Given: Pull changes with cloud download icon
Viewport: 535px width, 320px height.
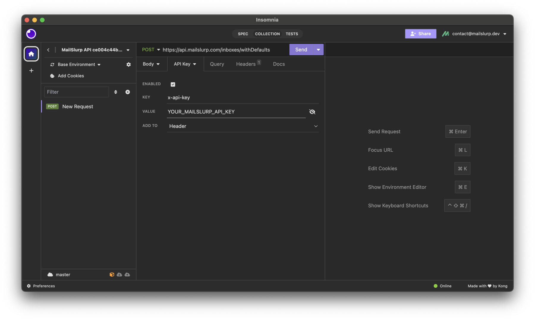Looking at the screenshot, I should point(119,274).
